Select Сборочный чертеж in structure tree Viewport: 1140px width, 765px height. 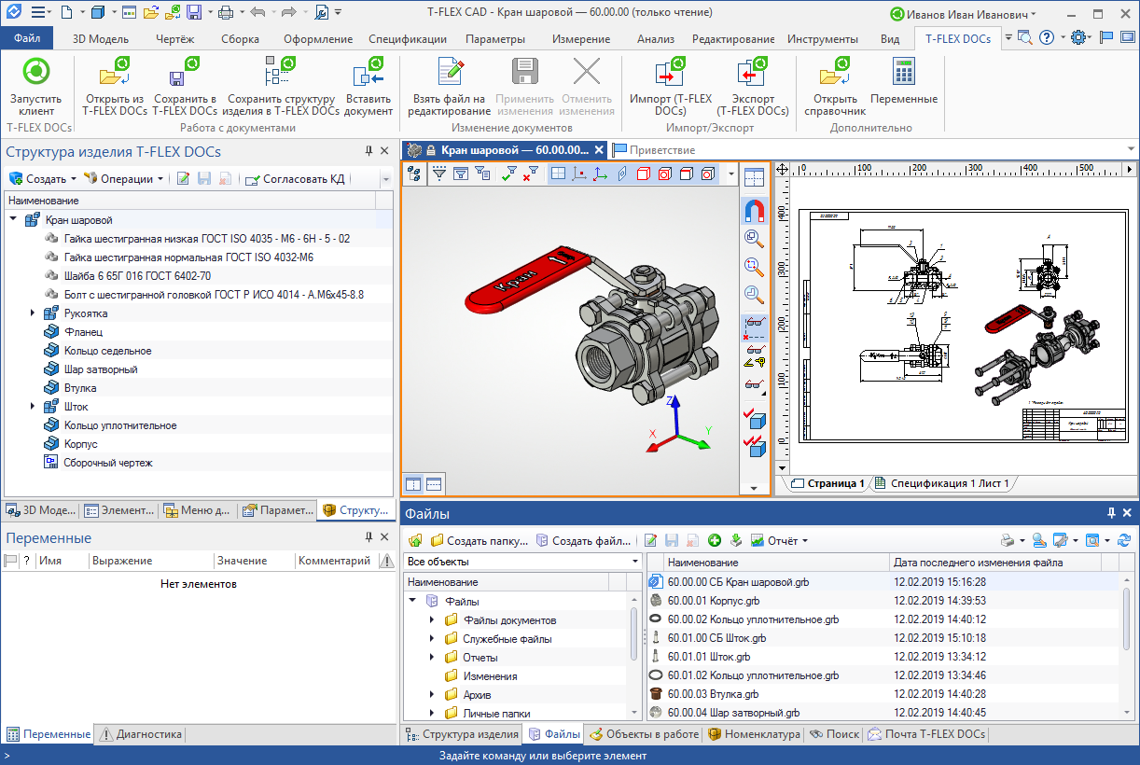(x=107, y=463)
